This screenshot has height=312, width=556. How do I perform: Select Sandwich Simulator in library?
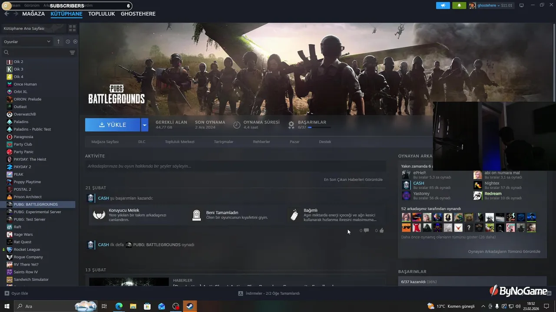coord(31,279)
